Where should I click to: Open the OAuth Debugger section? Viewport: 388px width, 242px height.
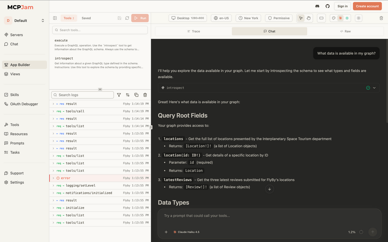(23, 104)
